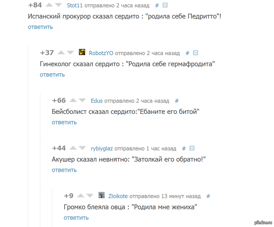Downvote the comment by Stot11

(x=58, y=5)
